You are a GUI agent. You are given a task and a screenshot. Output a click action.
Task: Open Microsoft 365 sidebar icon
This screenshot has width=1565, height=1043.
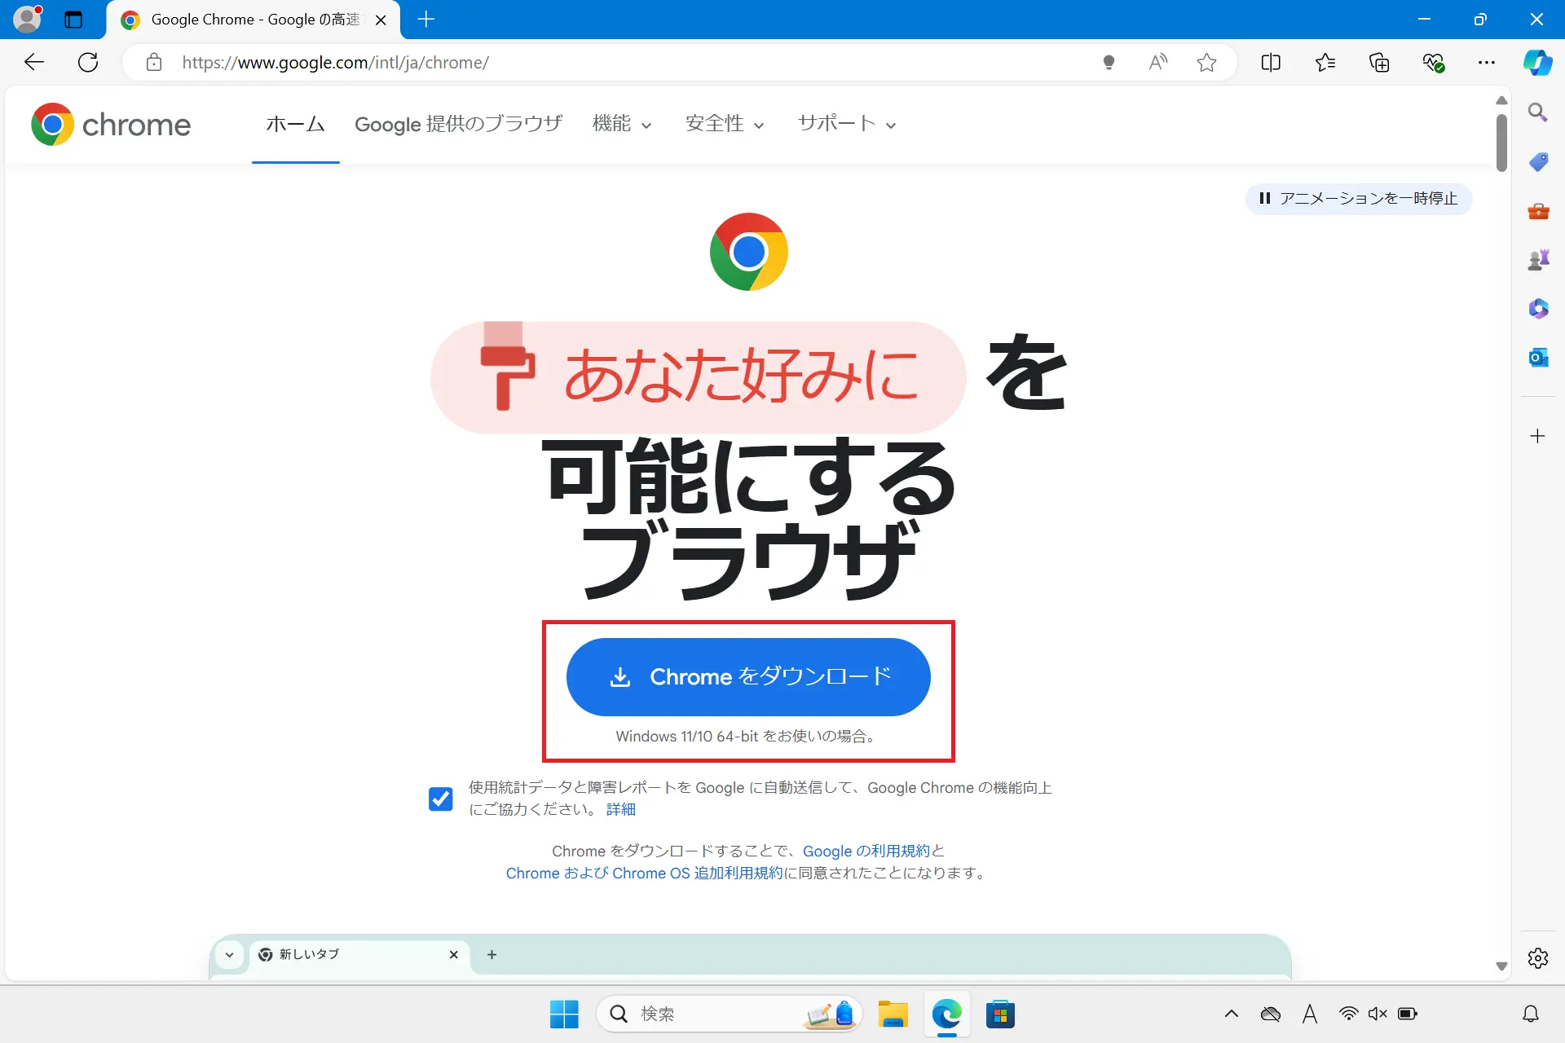coord(1538,309)
